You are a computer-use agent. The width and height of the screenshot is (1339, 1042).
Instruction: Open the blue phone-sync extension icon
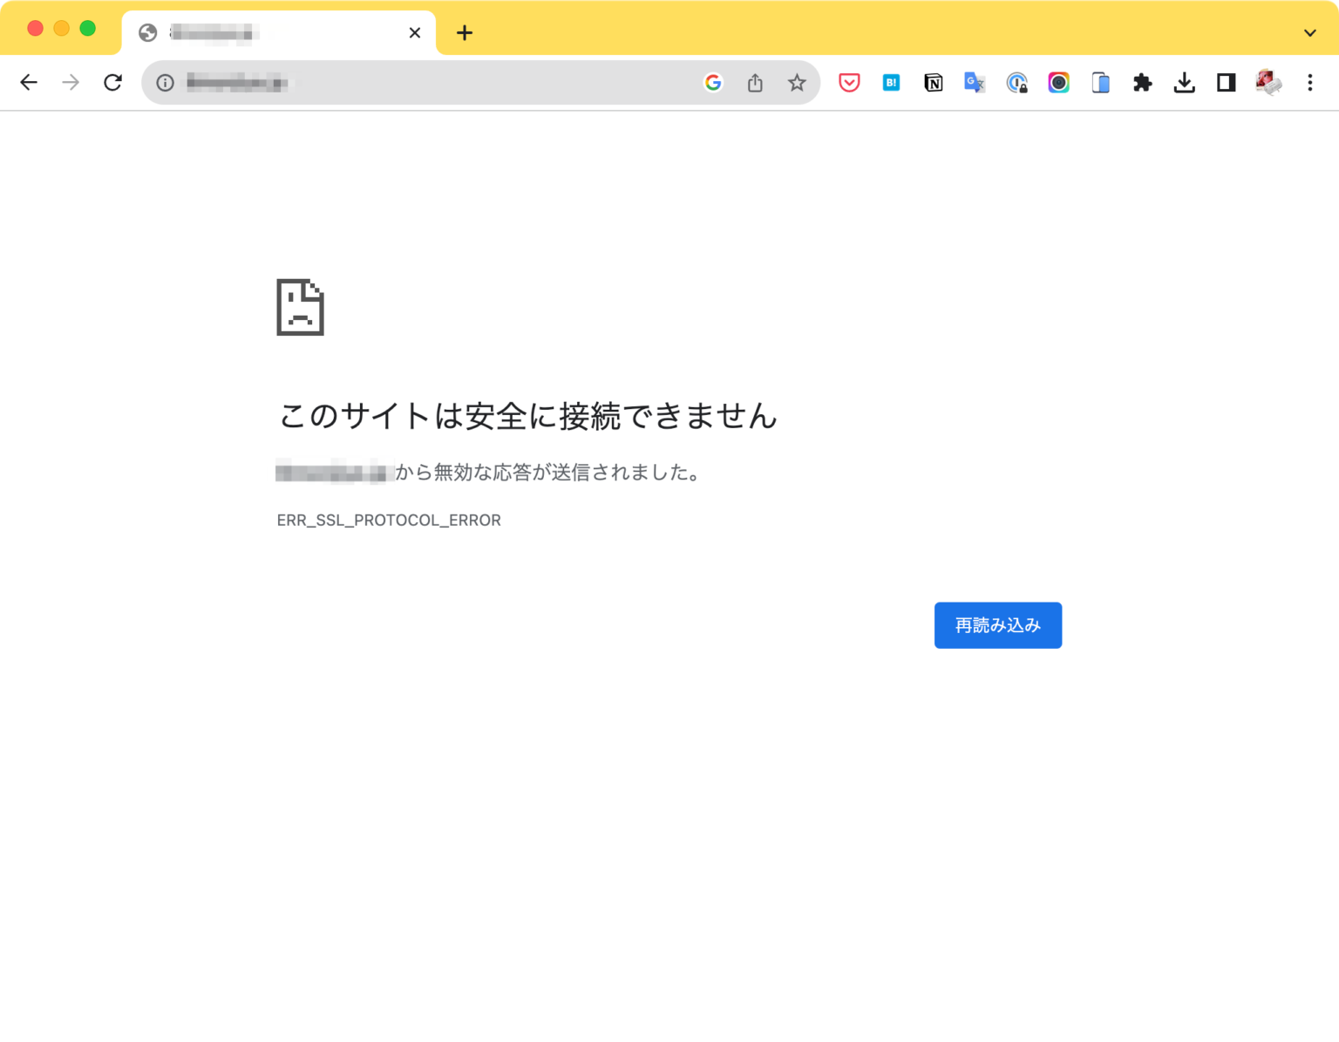click(x=1100, y=82)
